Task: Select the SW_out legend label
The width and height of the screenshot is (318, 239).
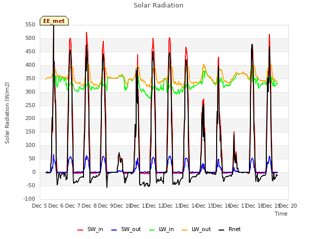Action: 131,229
